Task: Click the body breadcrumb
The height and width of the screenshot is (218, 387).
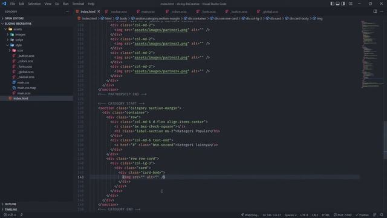Action: pos(122,19)
